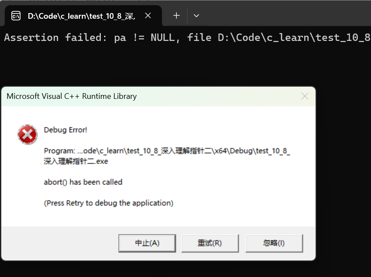Close the D:\Code\c_learn terminal tab
Image resolution: width=371 pixels, height=277 pixels.
click(148, 16)
